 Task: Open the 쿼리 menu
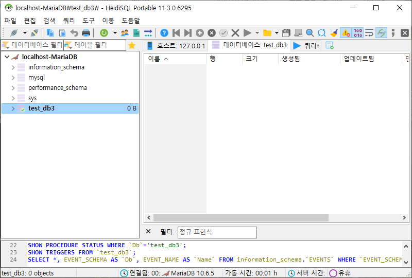69,21
